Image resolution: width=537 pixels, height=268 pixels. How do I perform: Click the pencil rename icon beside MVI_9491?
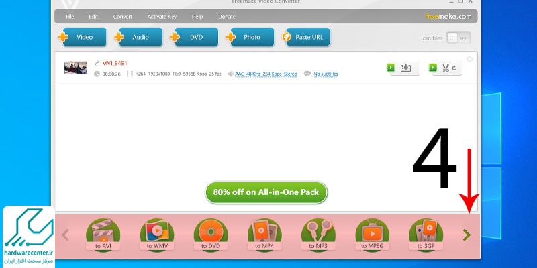97,63
